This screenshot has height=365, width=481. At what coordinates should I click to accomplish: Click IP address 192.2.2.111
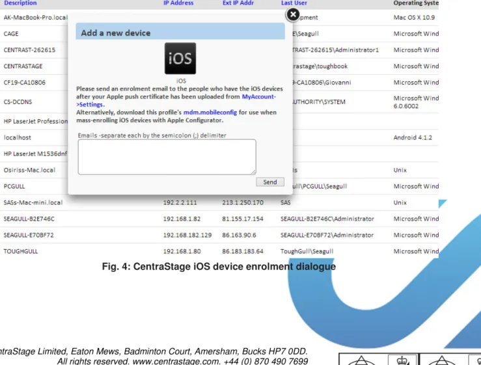click(x=180, y=202)
